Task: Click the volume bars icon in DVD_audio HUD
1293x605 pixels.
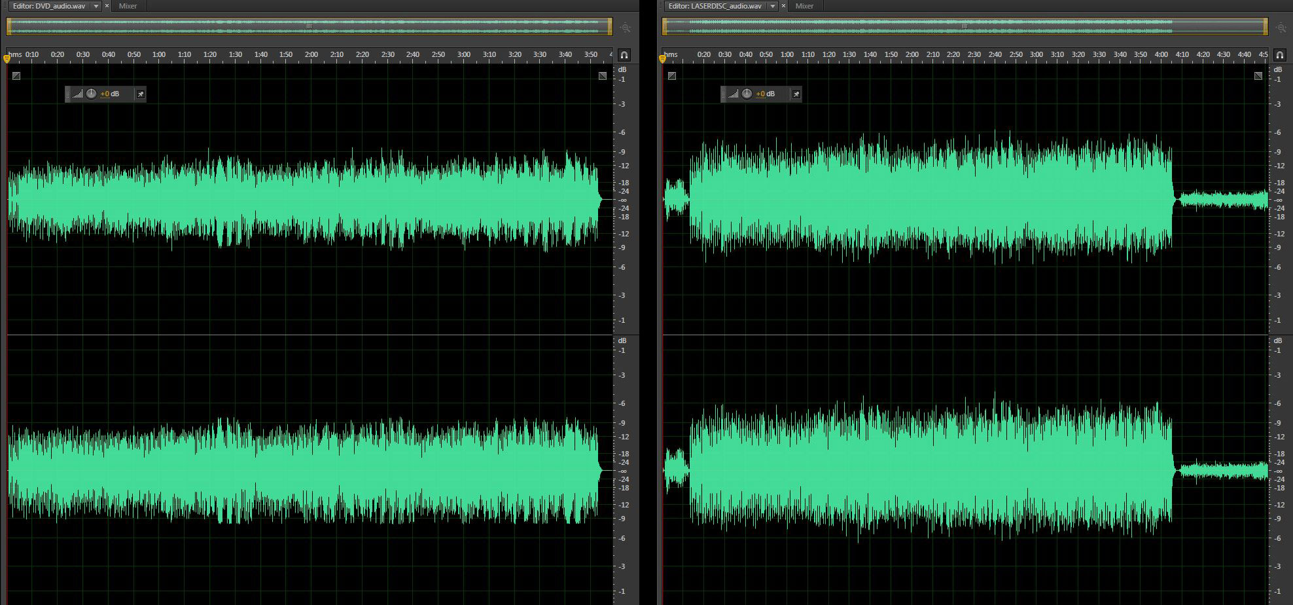Action: 78,94
